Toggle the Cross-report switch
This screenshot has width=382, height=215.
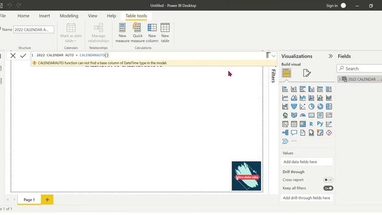(x=328, y=180)
